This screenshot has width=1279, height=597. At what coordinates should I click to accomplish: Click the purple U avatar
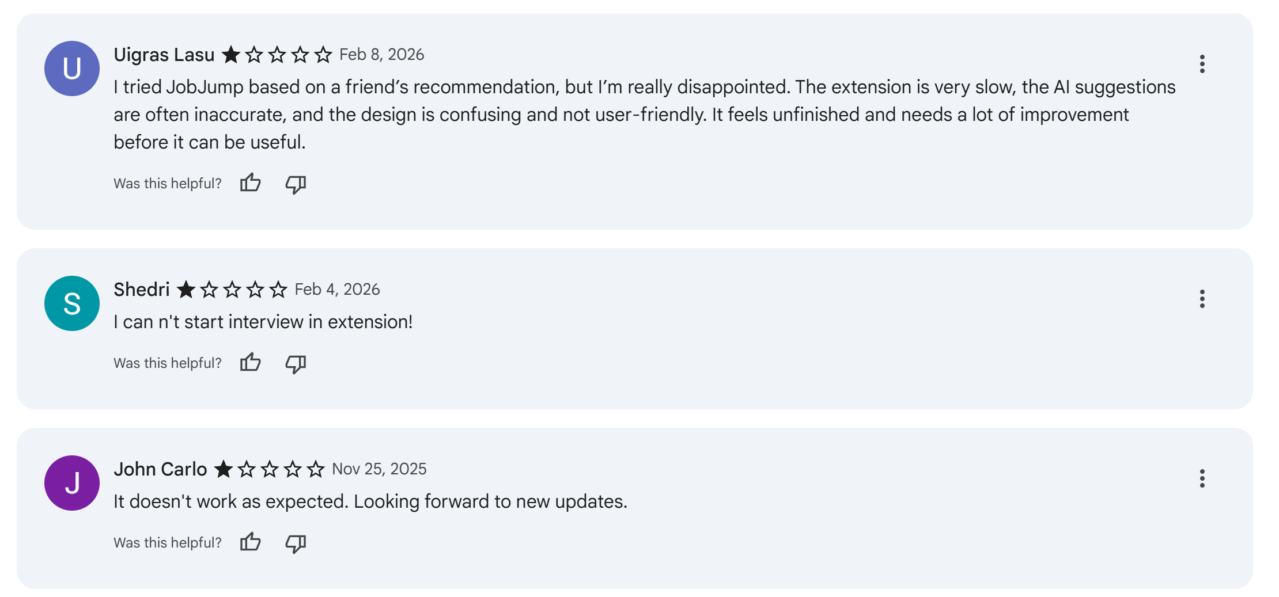72,69
